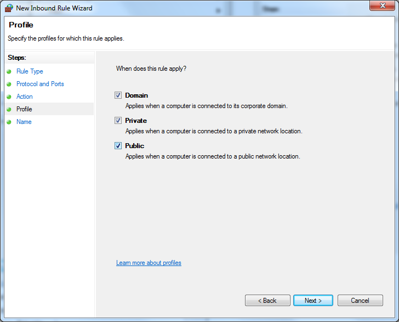Select the Profile step in Steps list
The width and height of the screenshot is (399, 322).
[24, 109]
